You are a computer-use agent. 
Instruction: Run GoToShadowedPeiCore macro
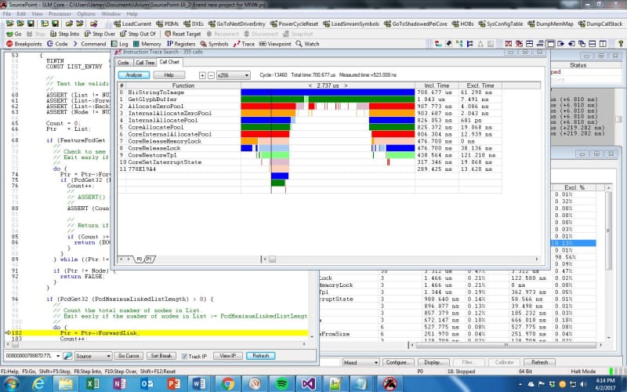coord(415,24)
